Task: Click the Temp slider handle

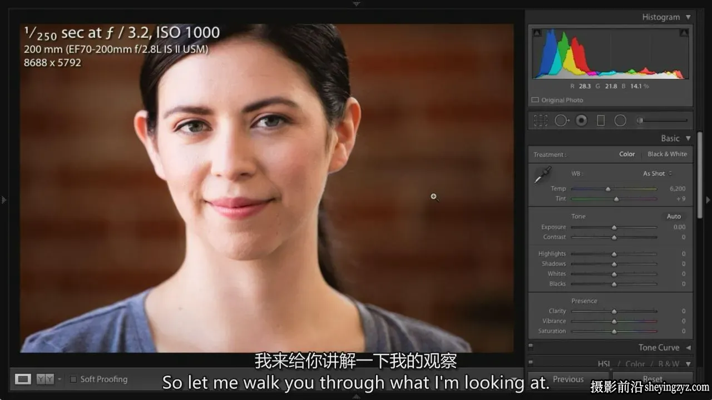Action: point(608,189)
